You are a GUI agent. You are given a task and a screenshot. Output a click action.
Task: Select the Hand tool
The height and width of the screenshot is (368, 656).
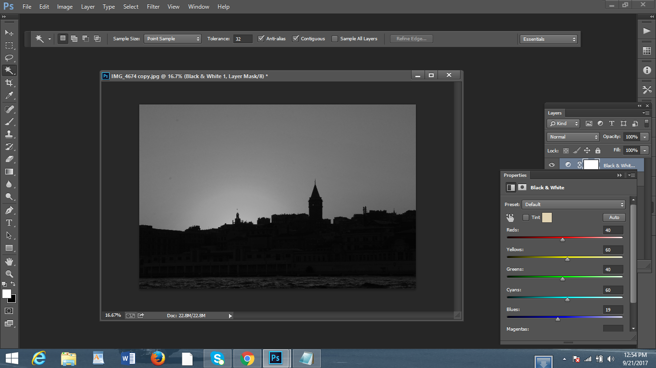point(9,262)
